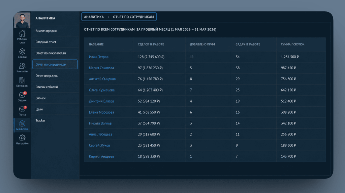
Task: Open Отчет опер.день menu item
Action: [55, 76]
